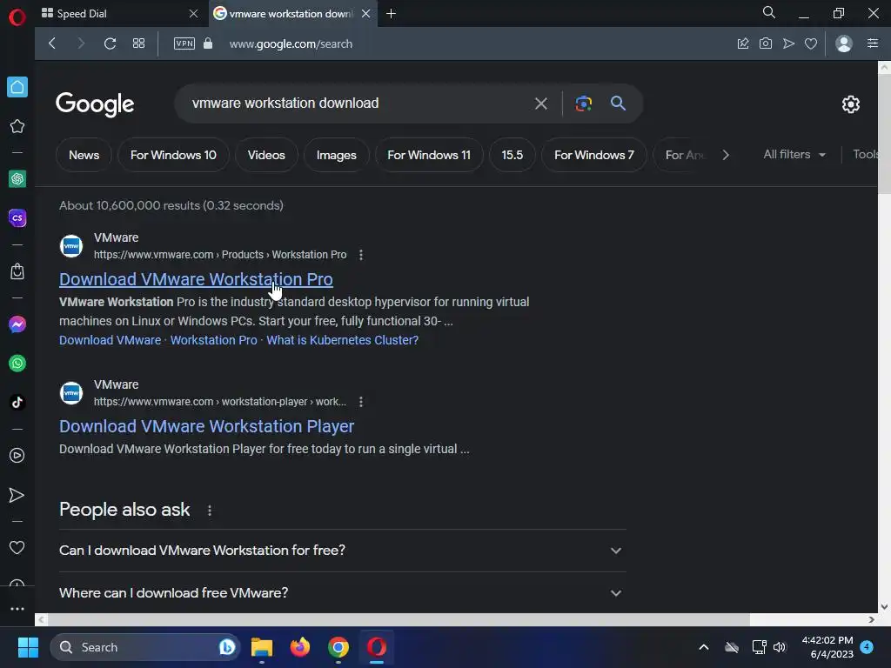891x668 pixels.
Task: Reload the current page
Action: click(x=110, y=43)
